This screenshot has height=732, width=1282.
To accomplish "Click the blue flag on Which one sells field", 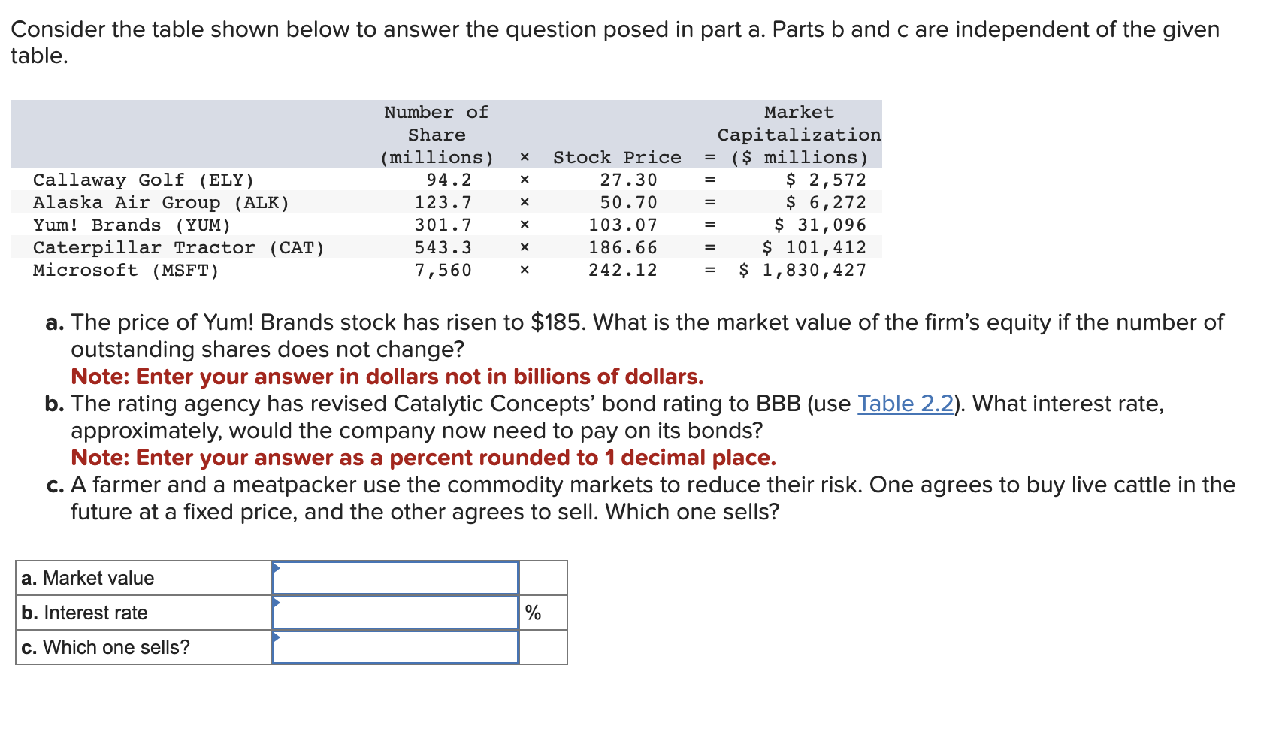I will point(277,638).
